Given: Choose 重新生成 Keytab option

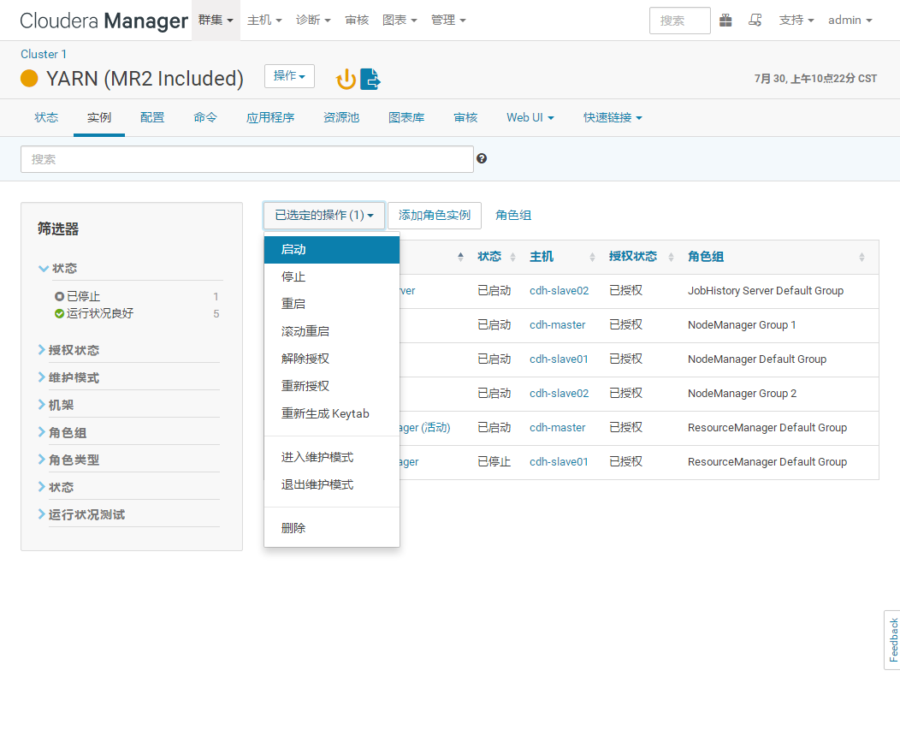Looking at the screenshot, I should (332, 413).
